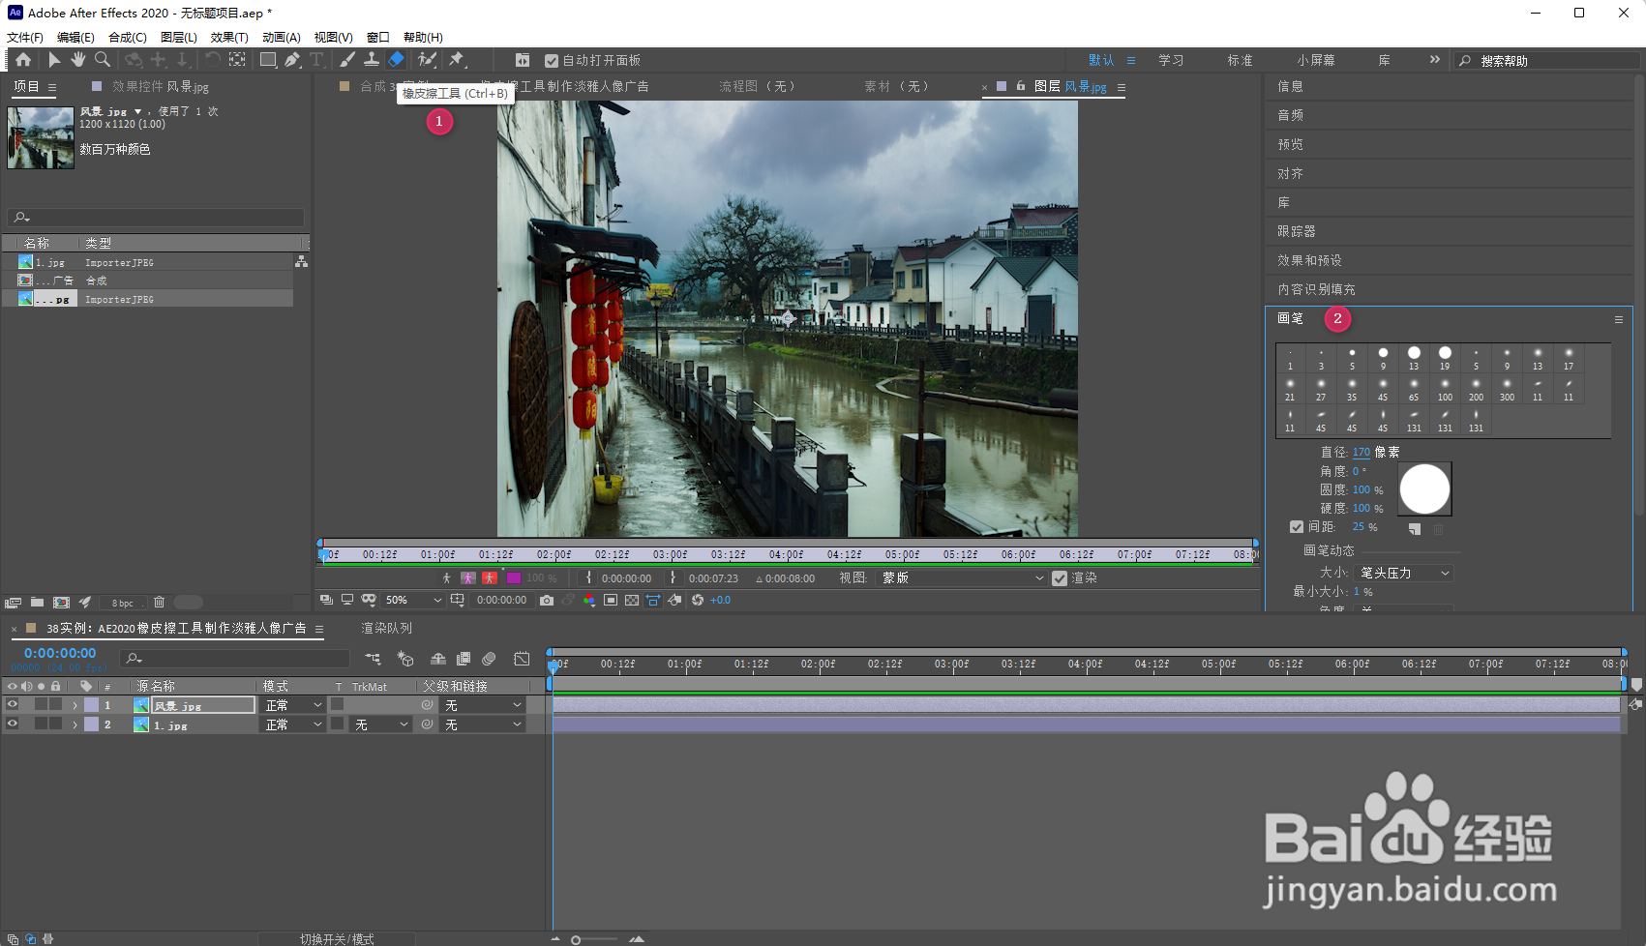
Task: Expand layer 2 1.jpg properties
Action: [75, 724]
